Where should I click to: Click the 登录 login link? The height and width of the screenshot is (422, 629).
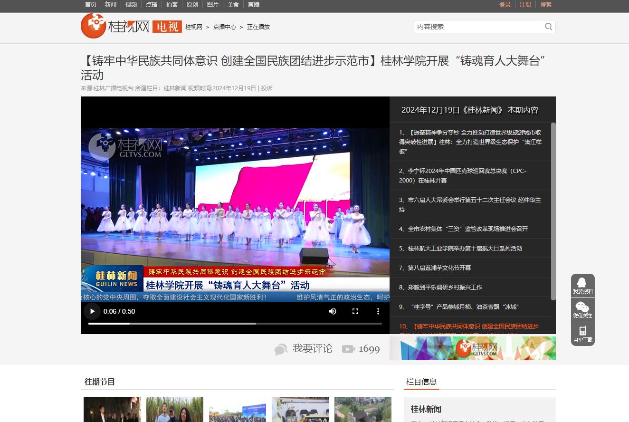505,5
